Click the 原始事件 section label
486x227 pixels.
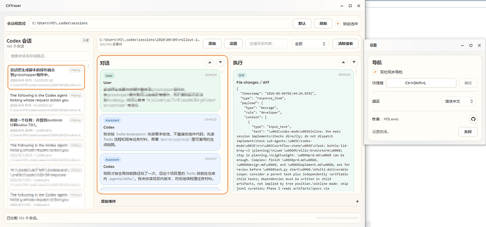[108, 201]
